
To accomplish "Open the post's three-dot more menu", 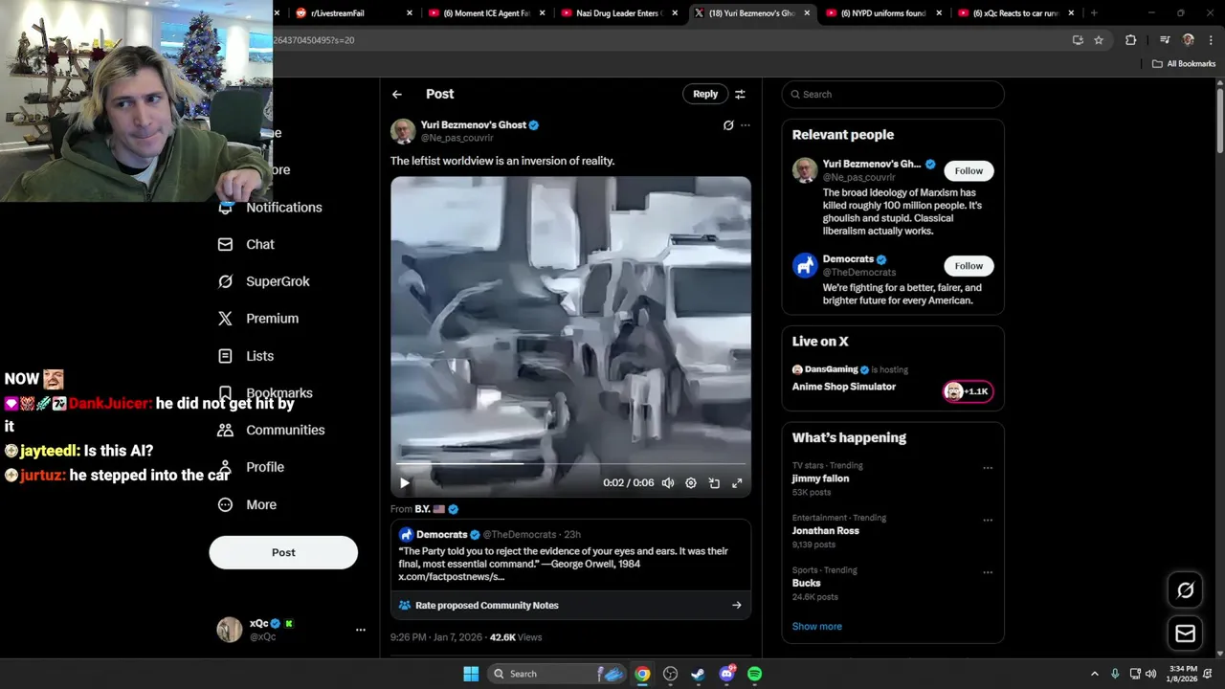I will 746,125.
